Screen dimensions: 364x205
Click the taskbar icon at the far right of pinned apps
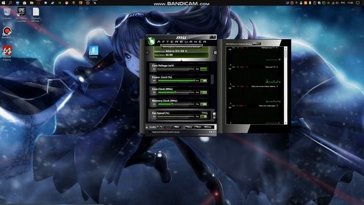point(95,3)
